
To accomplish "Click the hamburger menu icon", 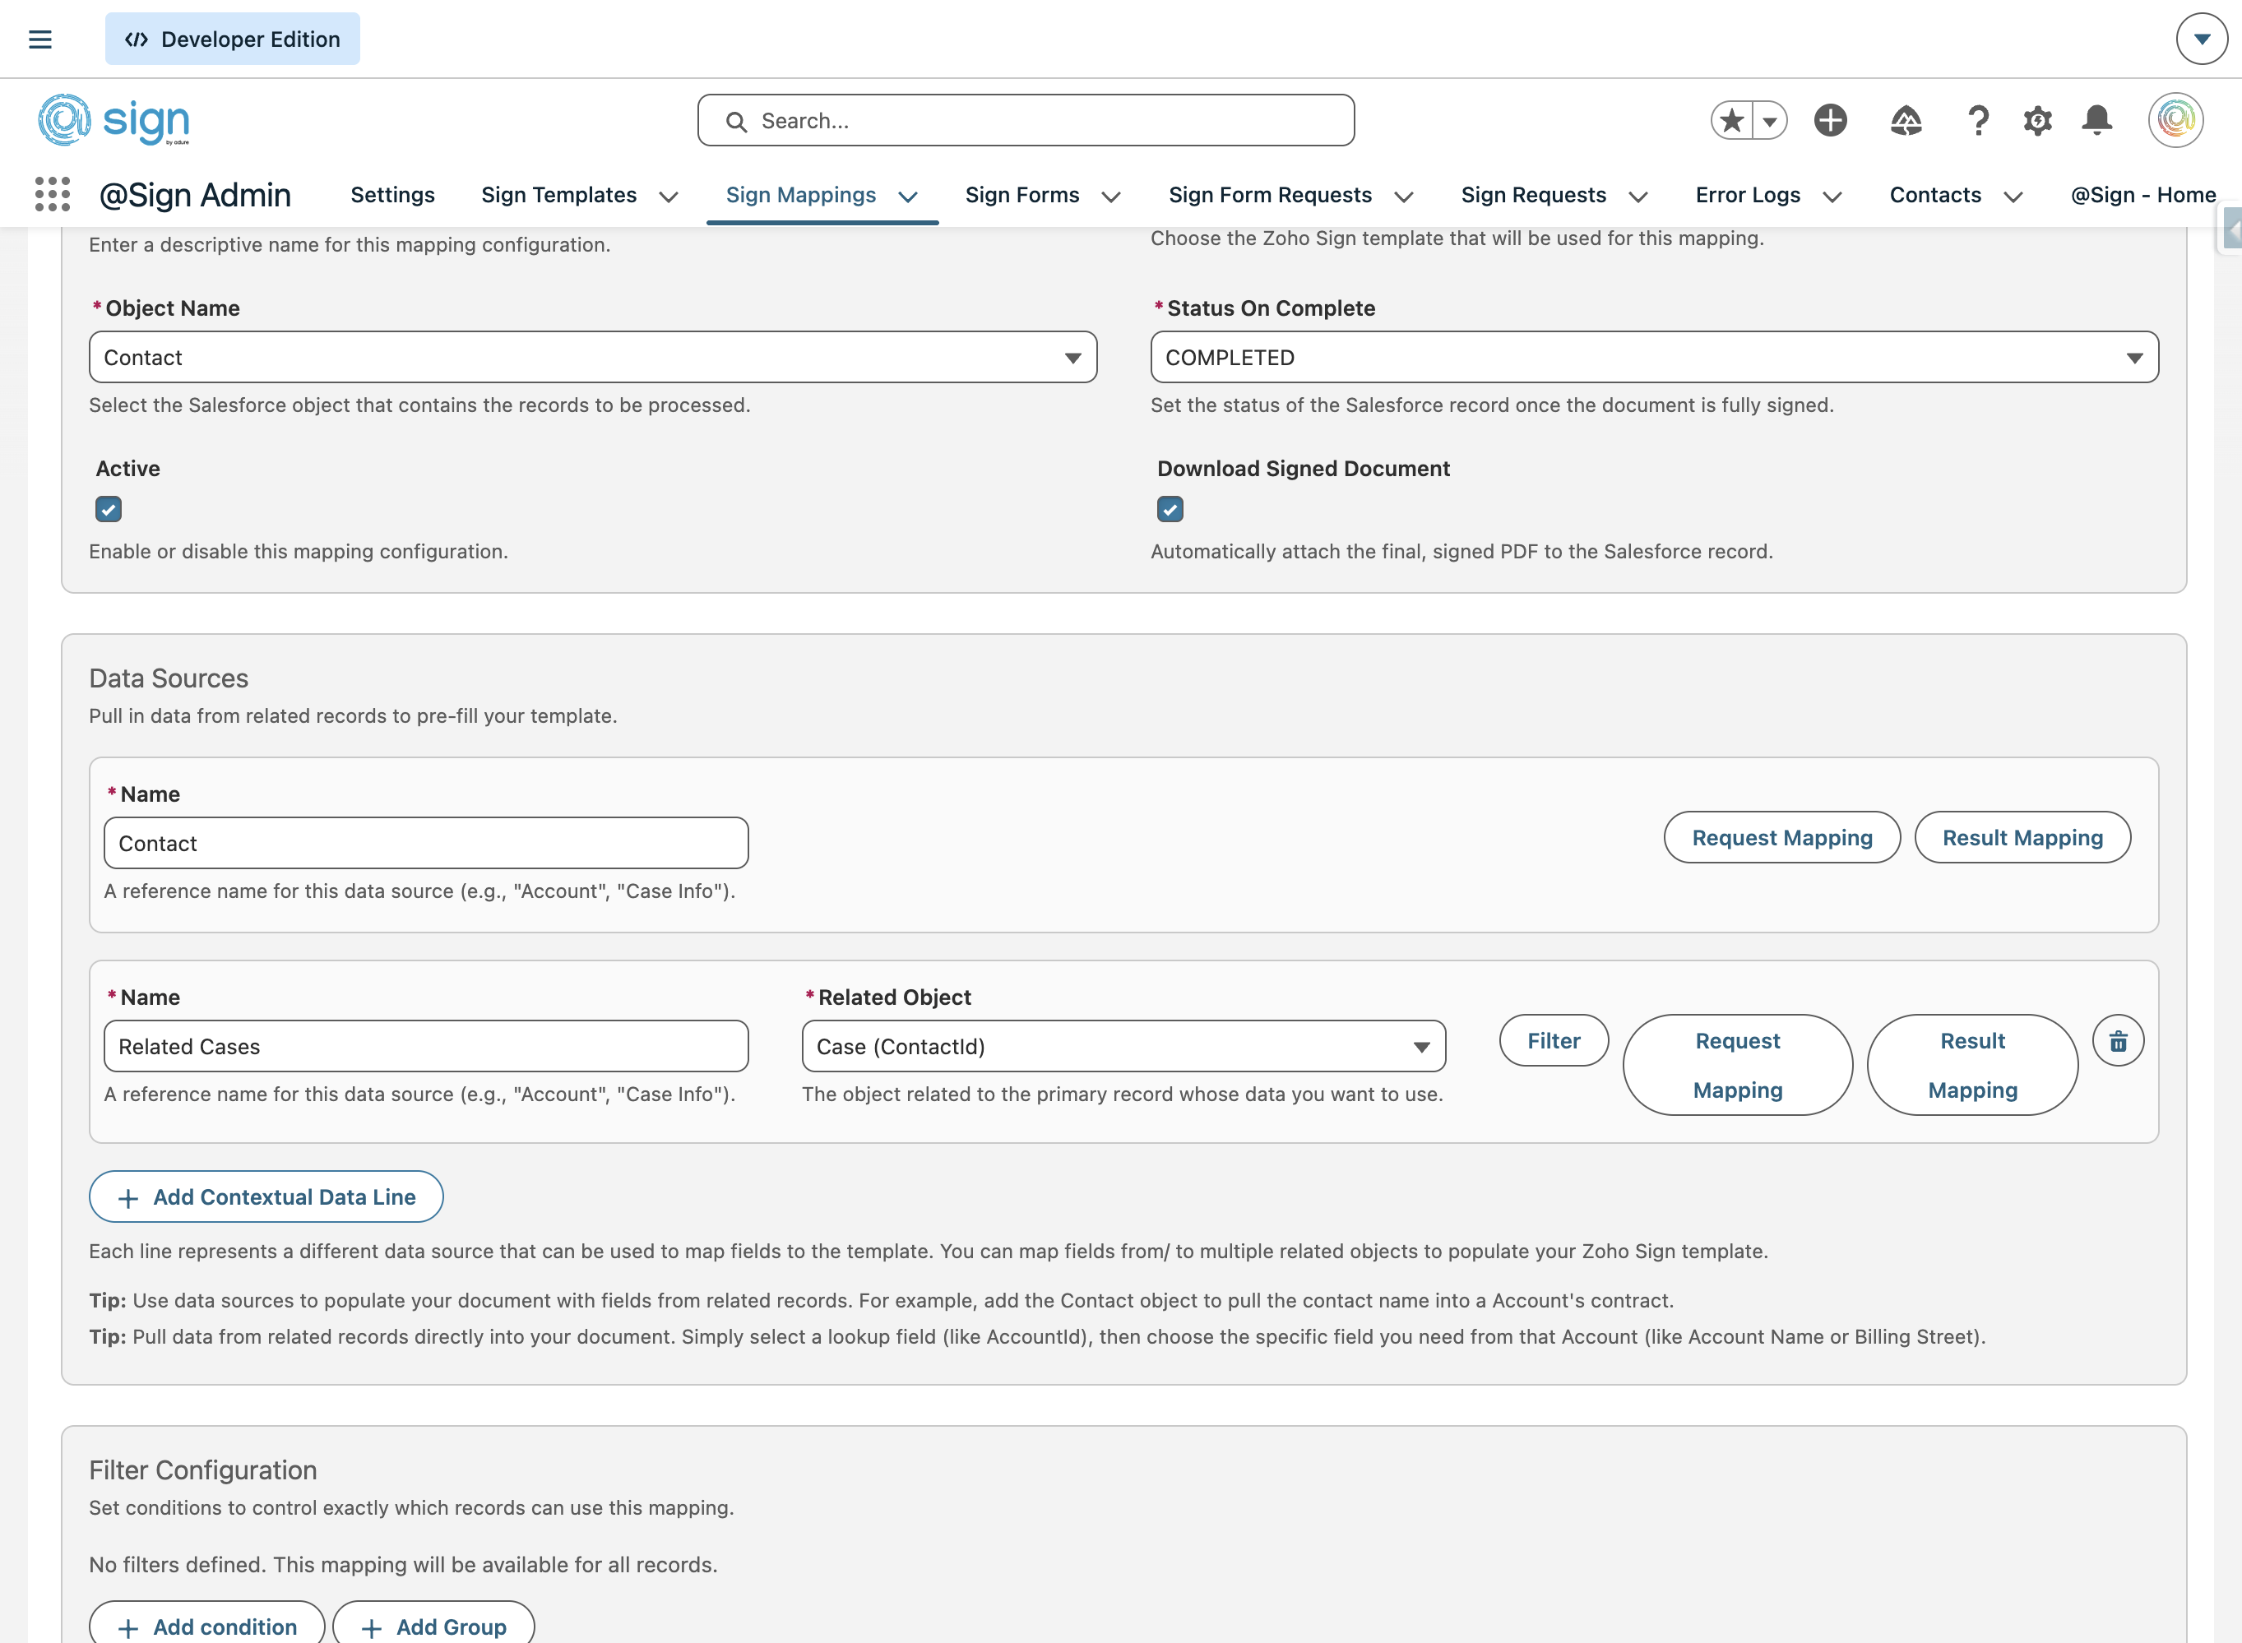I will (x=39, y=39).
